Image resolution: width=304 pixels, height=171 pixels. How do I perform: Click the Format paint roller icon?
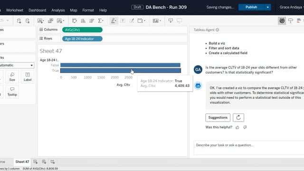coord(290,21)
